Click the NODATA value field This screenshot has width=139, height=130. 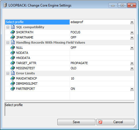click(102, 53)
